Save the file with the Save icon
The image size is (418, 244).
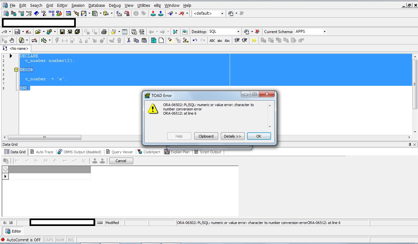pyautogui.click(x=62, y=32)
